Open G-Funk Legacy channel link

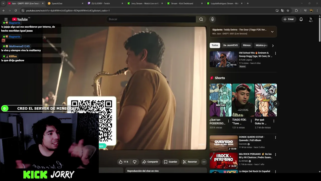point(246,60)
